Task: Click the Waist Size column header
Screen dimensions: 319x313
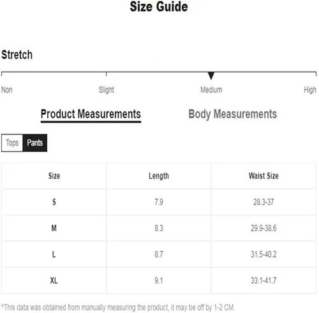Action: (x=263, y=176)
